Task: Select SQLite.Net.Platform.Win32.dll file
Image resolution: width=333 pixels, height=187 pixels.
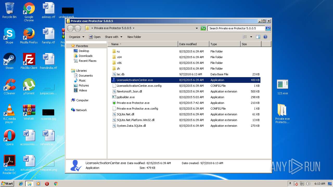Action: point(186,120)
